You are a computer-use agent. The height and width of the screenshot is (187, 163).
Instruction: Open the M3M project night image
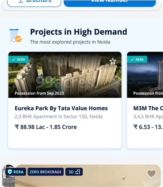[x=145, y=75]
